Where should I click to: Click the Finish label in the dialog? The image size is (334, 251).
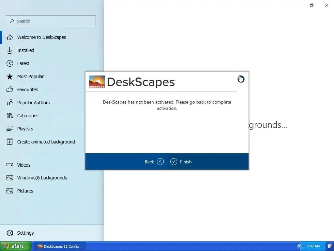coord(186,162)
